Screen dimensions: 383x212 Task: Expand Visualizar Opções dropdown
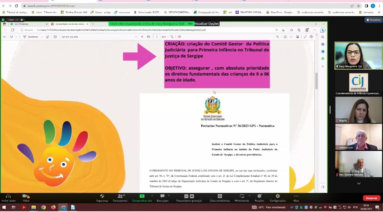[x=207, y=24]
